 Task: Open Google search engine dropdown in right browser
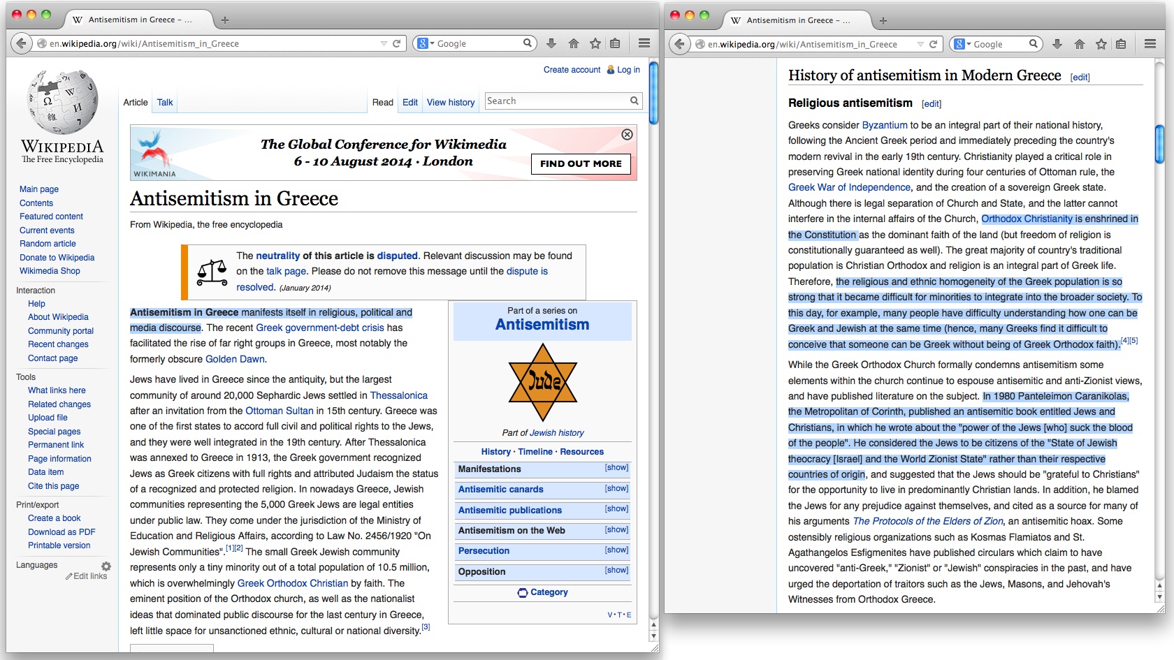click(x=962, y=44)
